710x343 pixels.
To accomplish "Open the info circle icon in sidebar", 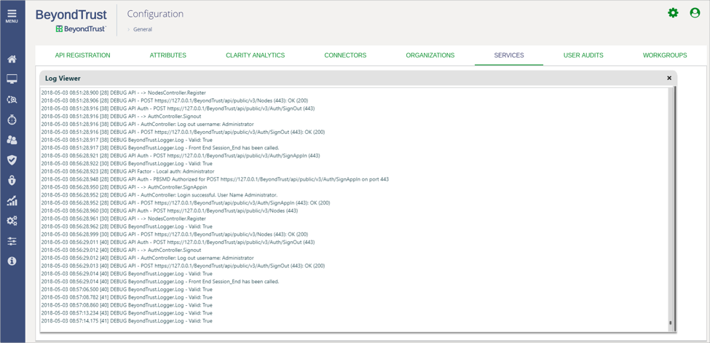I will [x=12, y=261].
